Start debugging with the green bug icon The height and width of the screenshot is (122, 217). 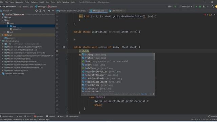coord(200,6)
